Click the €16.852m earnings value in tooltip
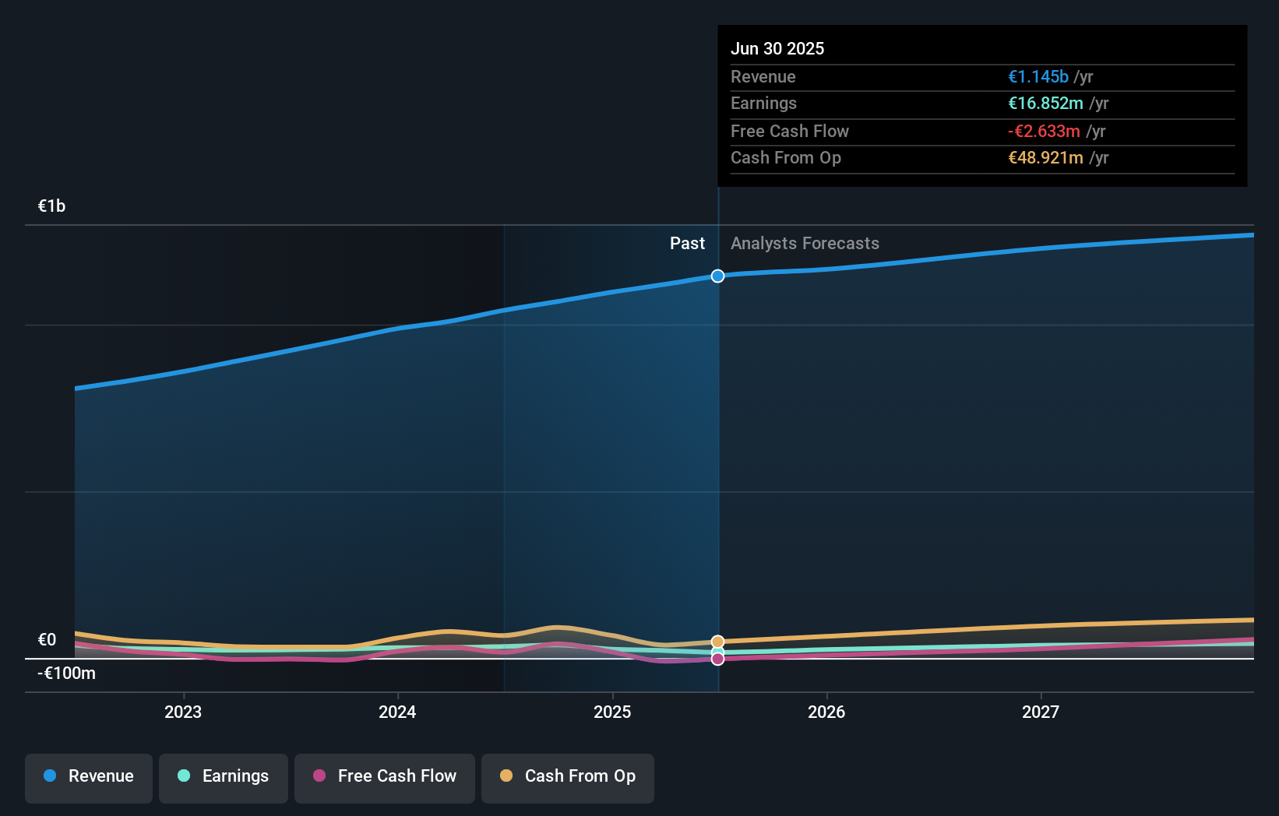The width and height of the screenshot is (1279, 816). point(1045,103)
